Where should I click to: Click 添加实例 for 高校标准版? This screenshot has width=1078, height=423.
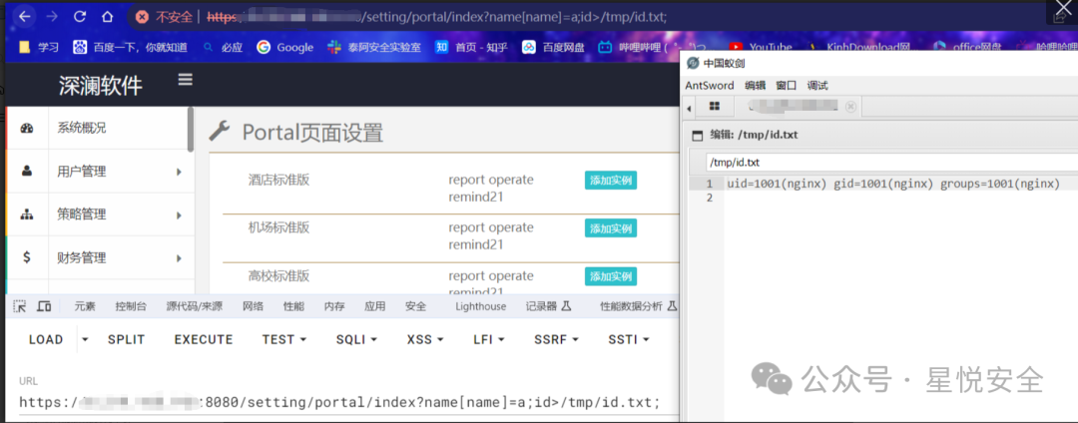pyautogui.click(x=611, y=276)
